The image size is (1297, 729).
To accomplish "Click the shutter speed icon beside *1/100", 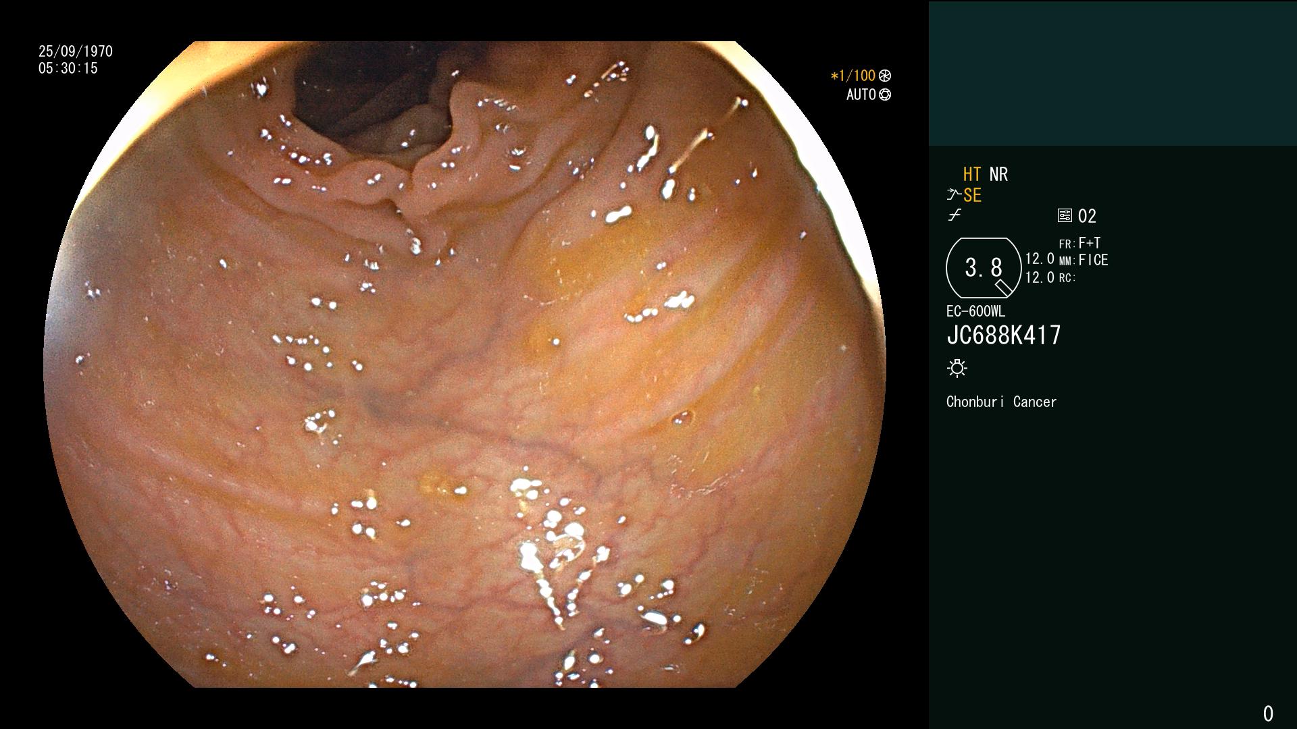I will click(885, 76).
